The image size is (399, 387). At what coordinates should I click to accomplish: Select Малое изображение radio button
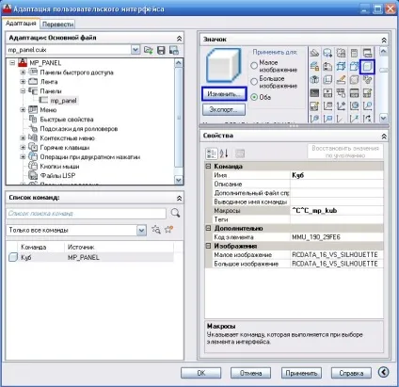coord(254,65)
